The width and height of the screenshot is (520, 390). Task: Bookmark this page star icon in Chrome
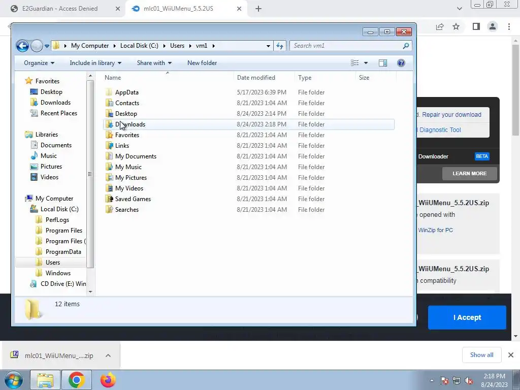point(456,26)
